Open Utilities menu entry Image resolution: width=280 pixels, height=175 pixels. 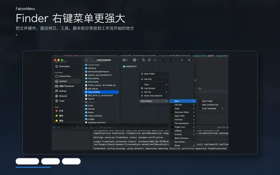(183, 131)
